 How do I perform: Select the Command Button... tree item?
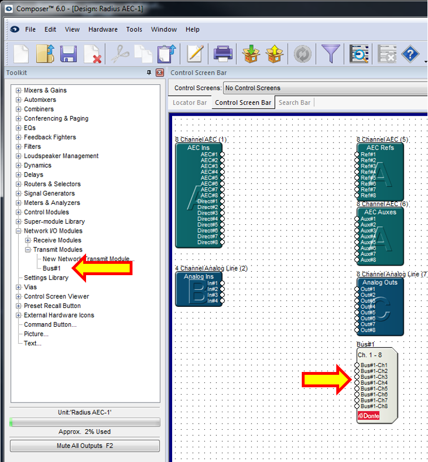(x=50, y=324)
